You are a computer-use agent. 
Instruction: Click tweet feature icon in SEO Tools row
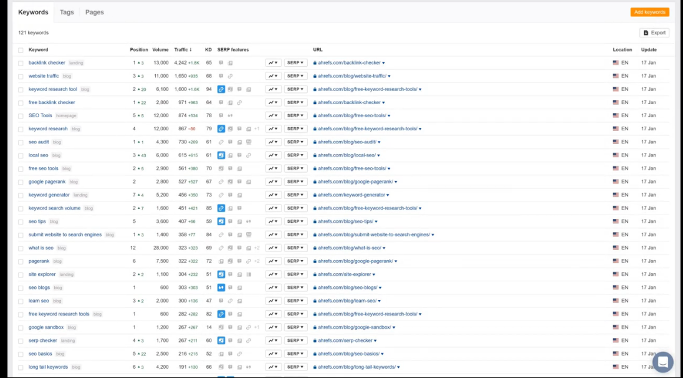coord(231,115)
